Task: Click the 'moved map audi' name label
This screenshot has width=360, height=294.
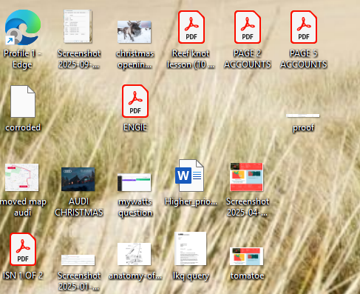Action: click(x=23, y=207)
